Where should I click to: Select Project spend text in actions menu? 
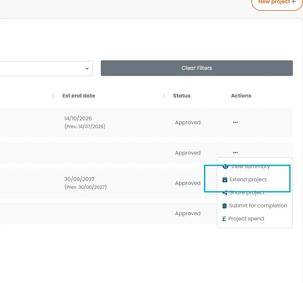(246, 219)
